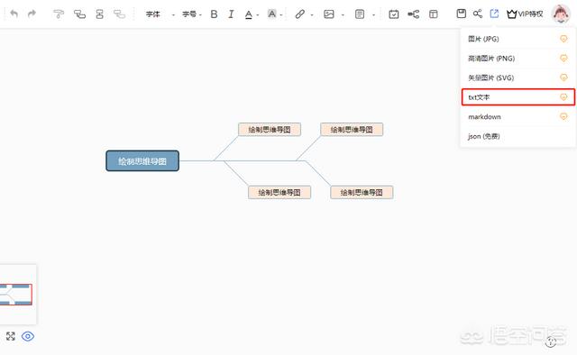This screenshot has height=355, width=577.
Task: Click VIP diamond icon beside SVG option
Action: pyautogui.click(x=563, y=77)
